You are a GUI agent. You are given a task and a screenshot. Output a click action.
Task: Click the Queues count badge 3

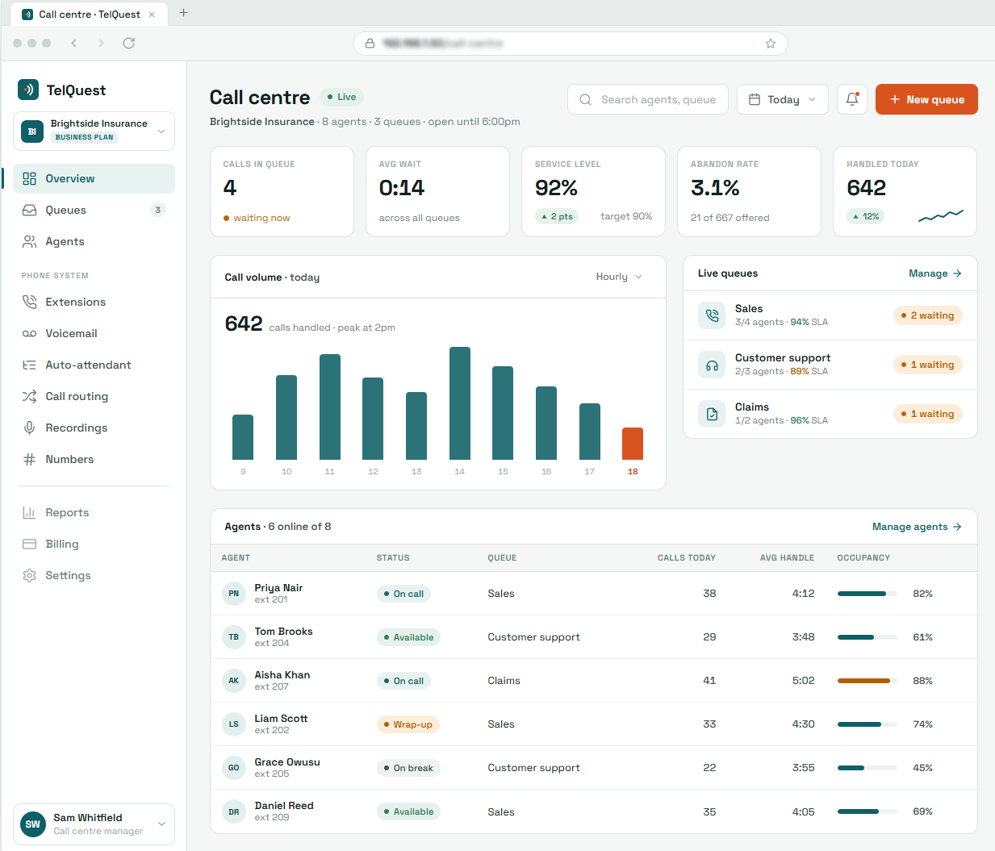point(158,210)
